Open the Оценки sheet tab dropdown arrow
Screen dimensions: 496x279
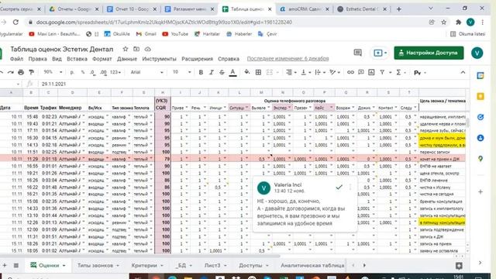tap(64, 266)
